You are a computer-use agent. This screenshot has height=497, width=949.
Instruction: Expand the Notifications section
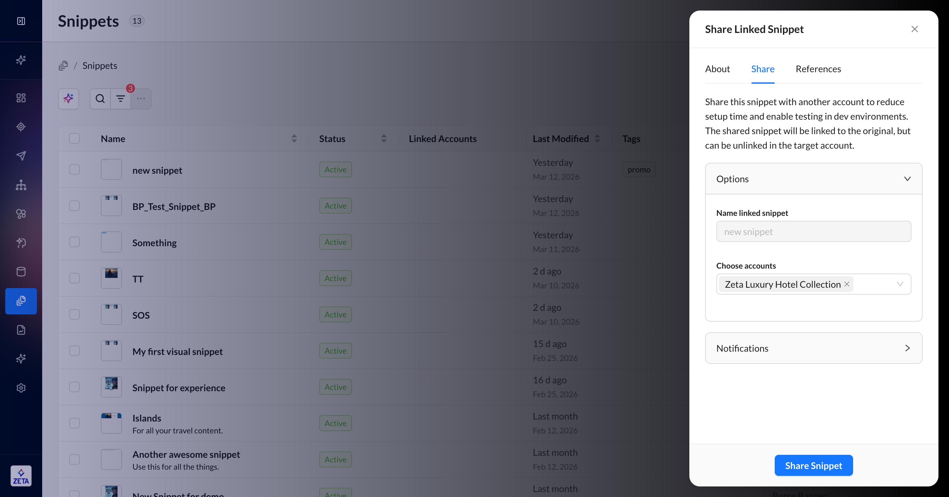[907, 348]
